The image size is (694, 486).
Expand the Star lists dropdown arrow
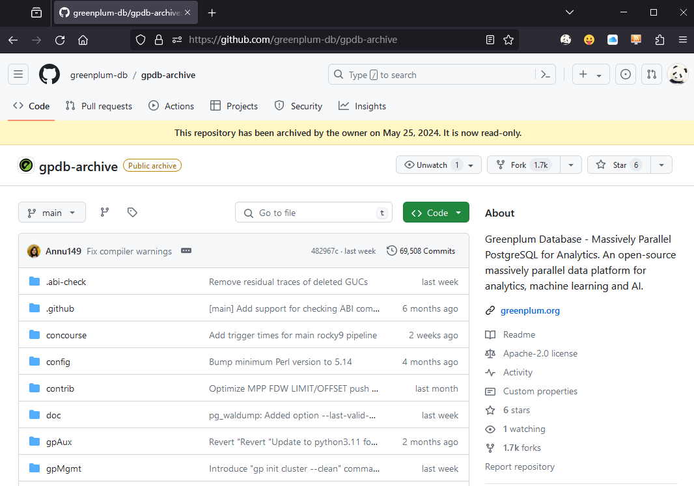pos(661,165)
